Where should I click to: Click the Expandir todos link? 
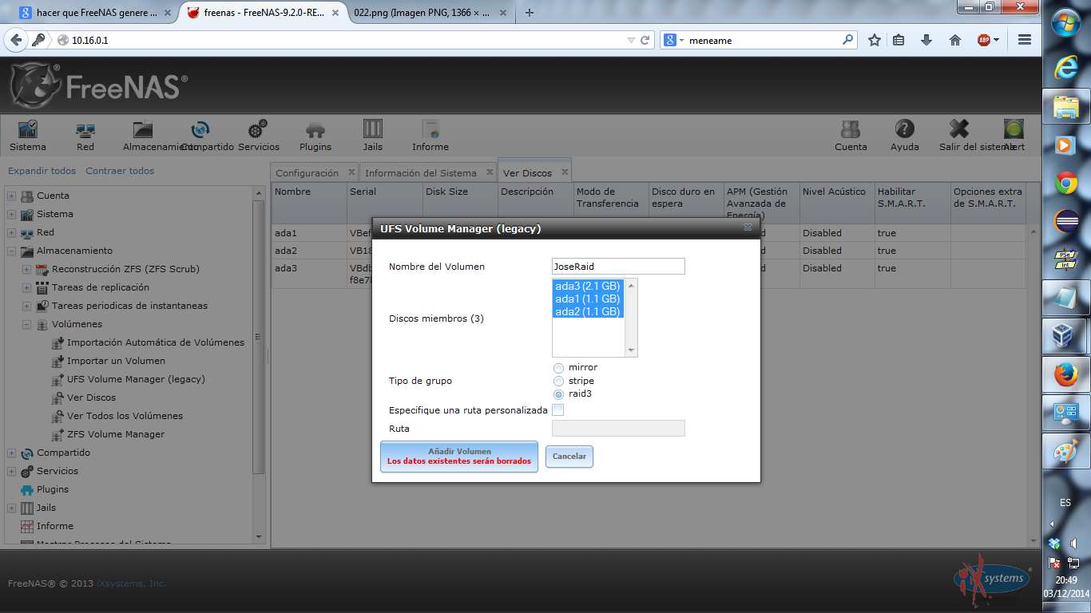pos(42,171)
